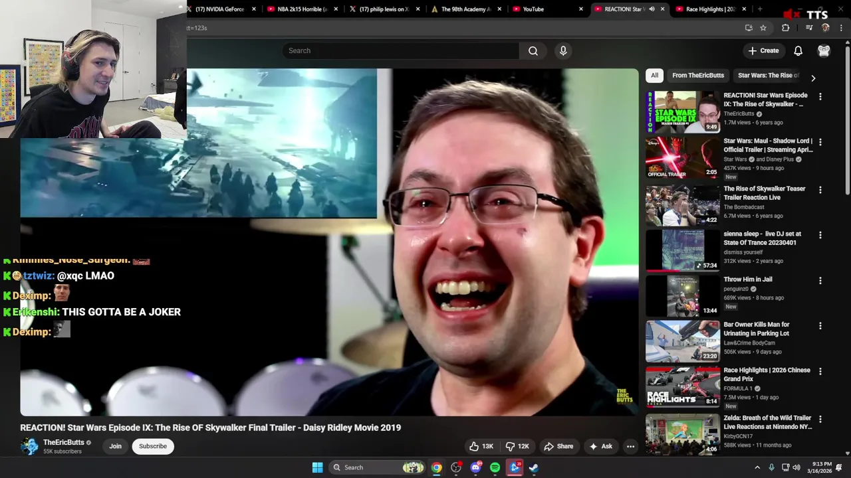The width and height of the screenshot is (851, 478).
Task: Click the Create button
Action: tap(763, 50)
